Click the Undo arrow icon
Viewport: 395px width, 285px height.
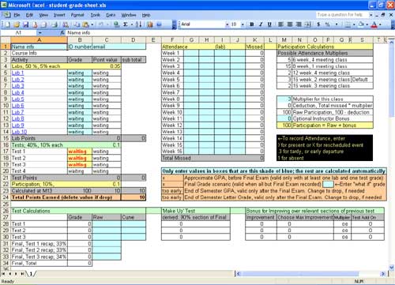tap(101, 24)
